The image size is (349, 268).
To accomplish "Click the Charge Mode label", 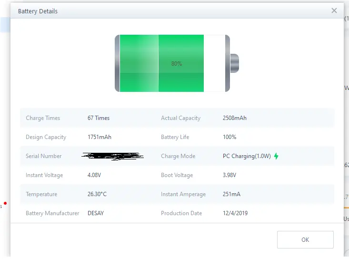I will [x=178, y=156].
